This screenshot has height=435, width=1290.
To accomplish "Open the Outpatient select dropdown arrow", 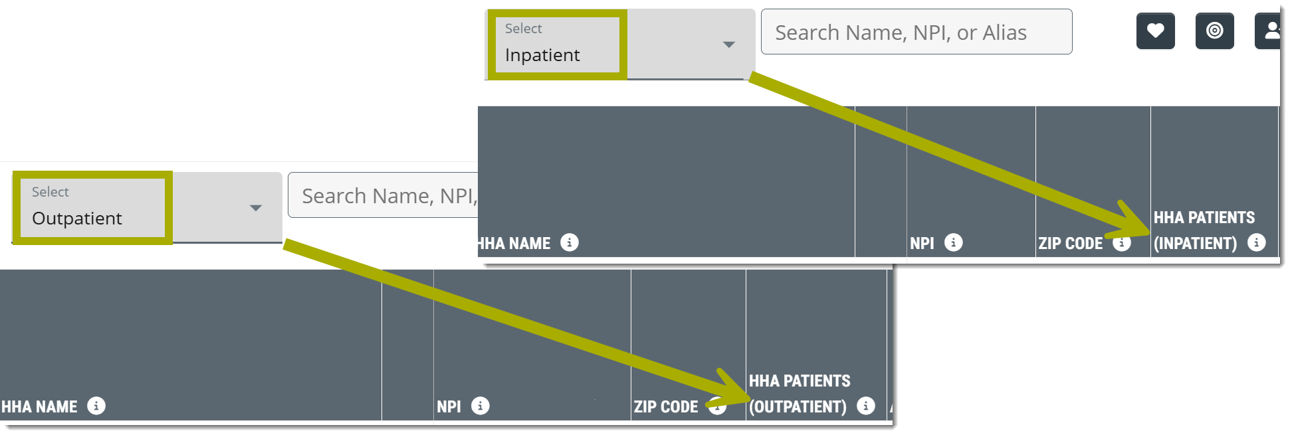I will tap(255, 208).
